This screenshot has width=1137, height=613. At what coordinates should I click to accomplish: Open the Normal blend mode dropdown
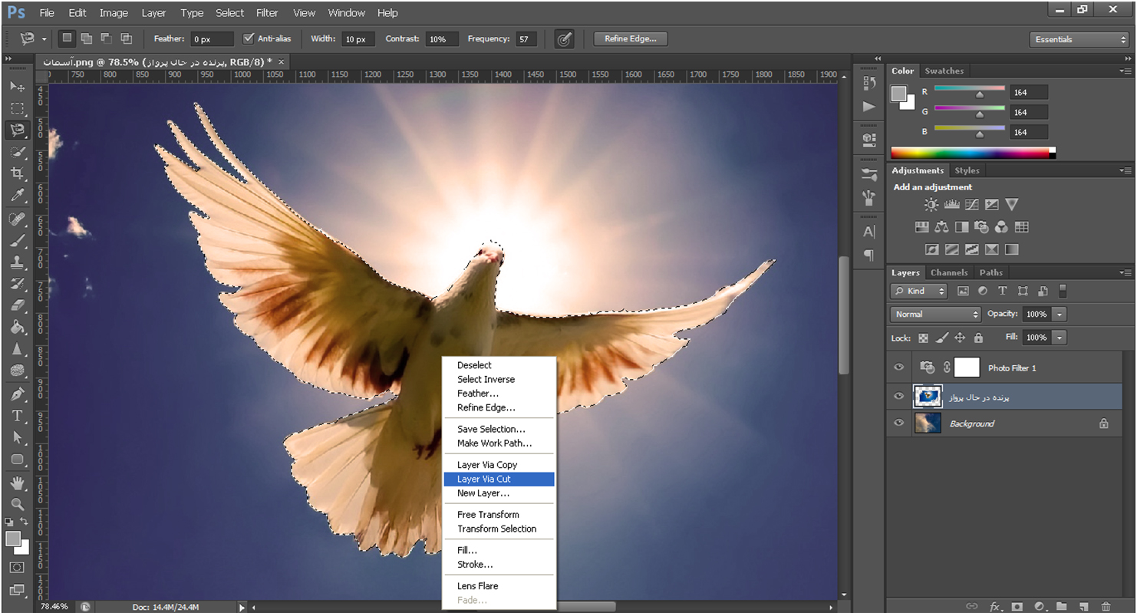point(936,314)
